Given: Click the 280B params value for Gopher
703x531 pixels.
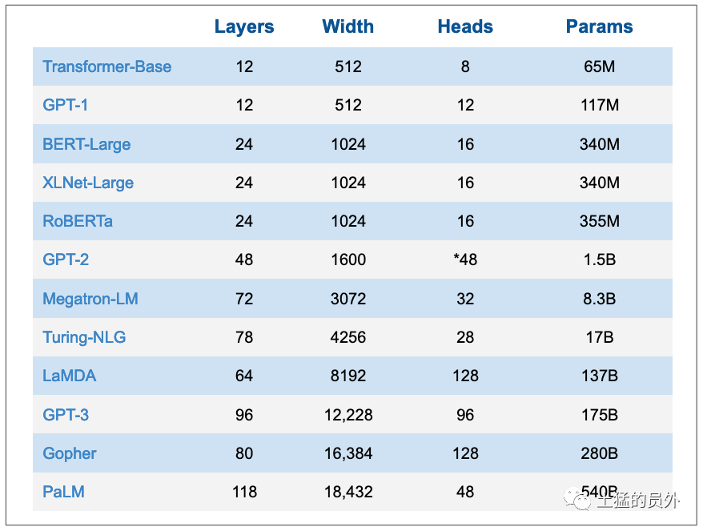Looking at the screenshot, I should click(600, 453).
